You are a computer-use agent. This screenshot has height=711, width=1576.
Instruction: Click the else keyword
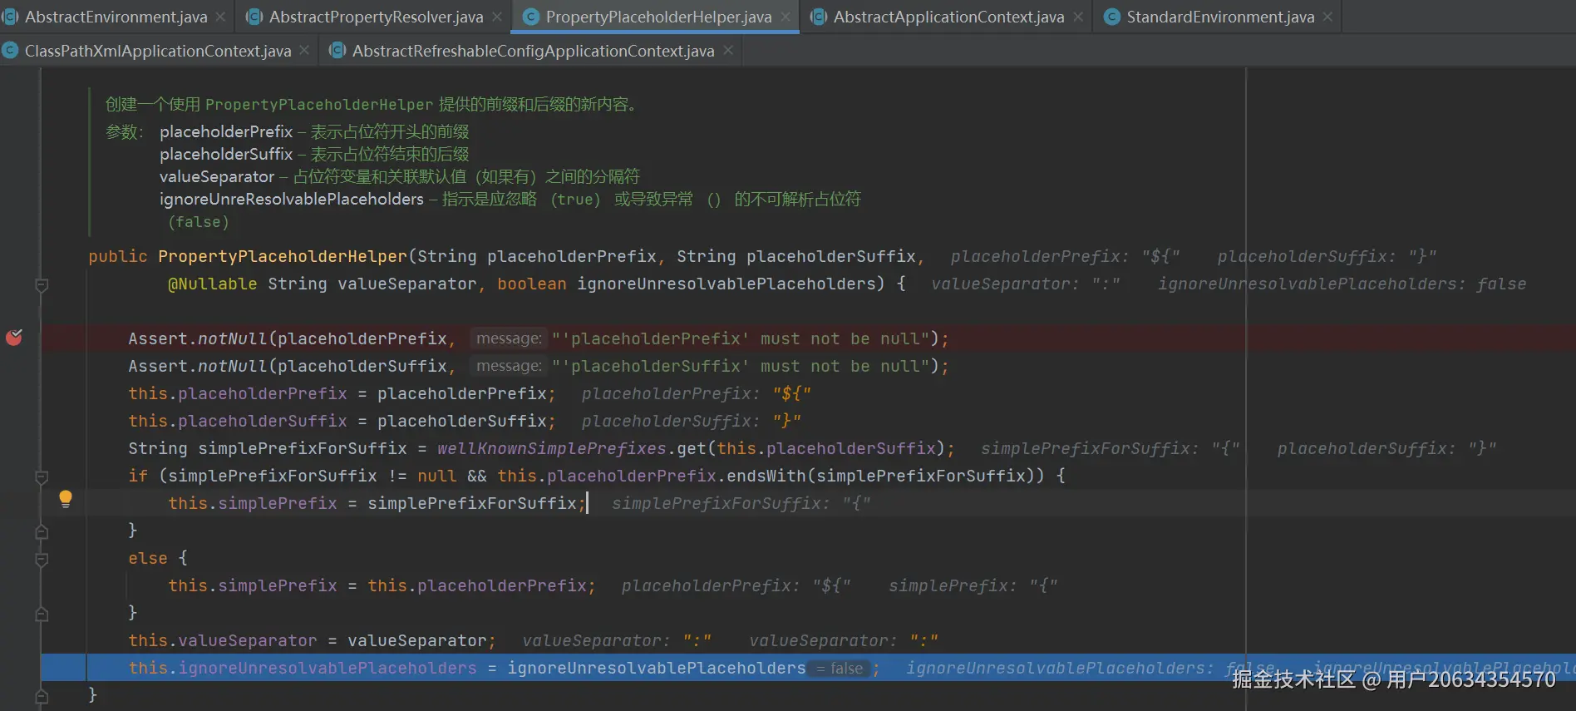pos(148,559)
